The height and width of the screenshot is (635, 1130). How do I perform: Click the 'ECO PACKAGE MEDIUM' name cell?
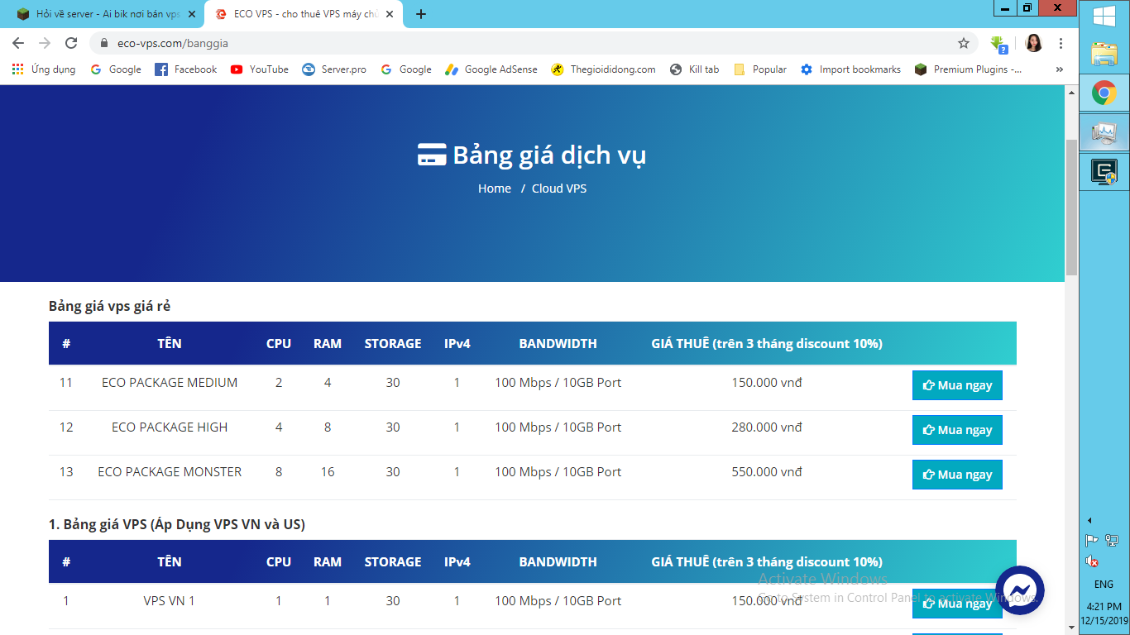170,383
